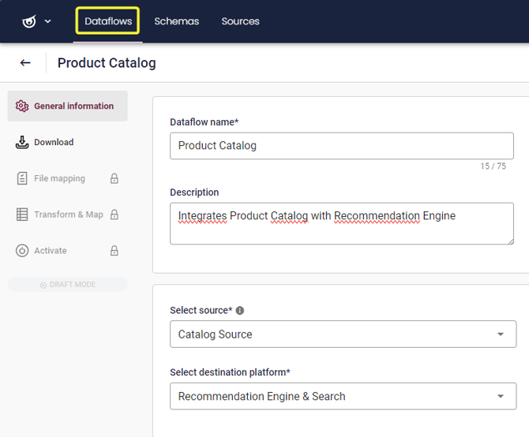Click the Transform & Map table icon
This screenshot has height=437, width=529.
[22, 215]
